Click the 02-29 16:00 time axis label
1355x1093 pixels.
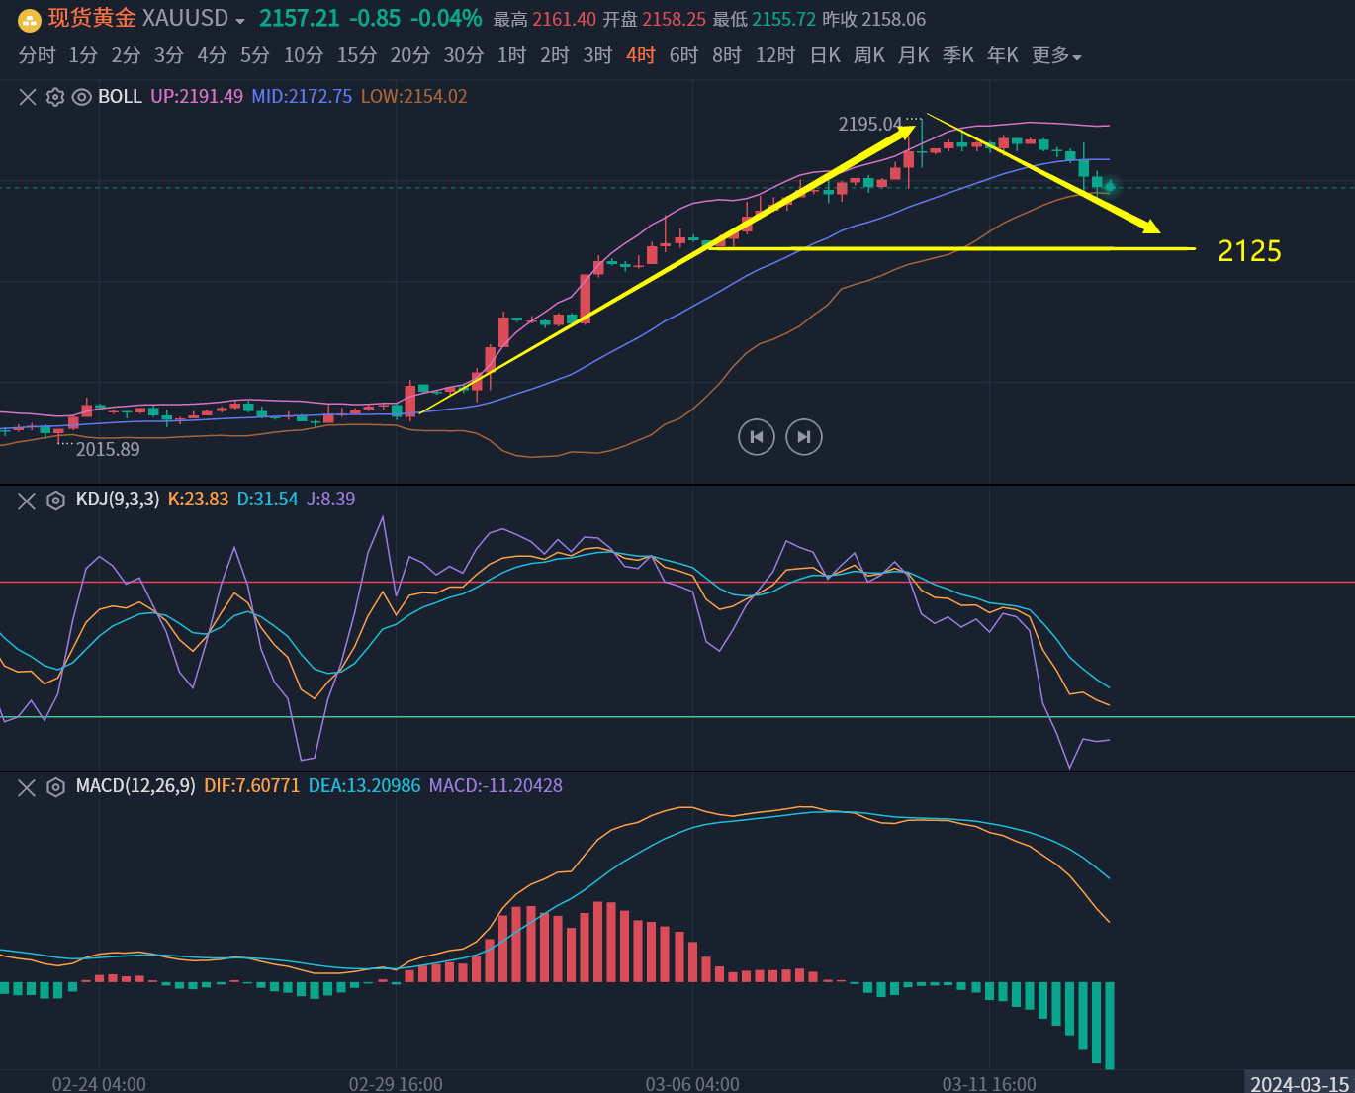coord(396,1084)
